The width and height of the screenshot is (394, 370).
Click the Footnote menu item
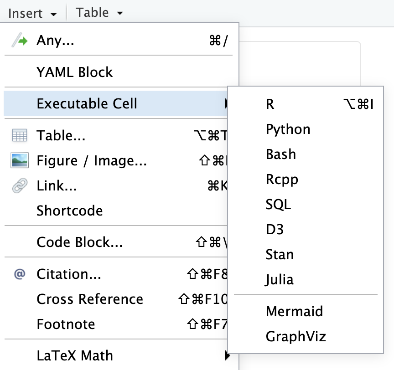point(66,324)
